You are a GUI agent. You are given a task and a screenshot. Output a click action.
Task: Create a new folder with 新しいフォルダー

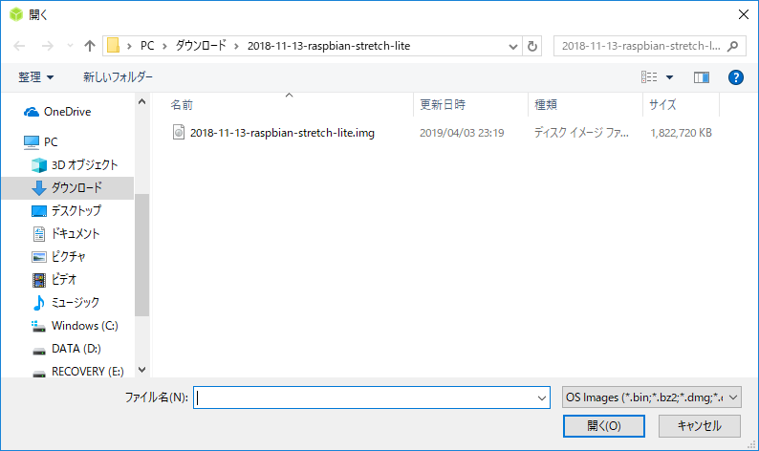coord(118,77)
